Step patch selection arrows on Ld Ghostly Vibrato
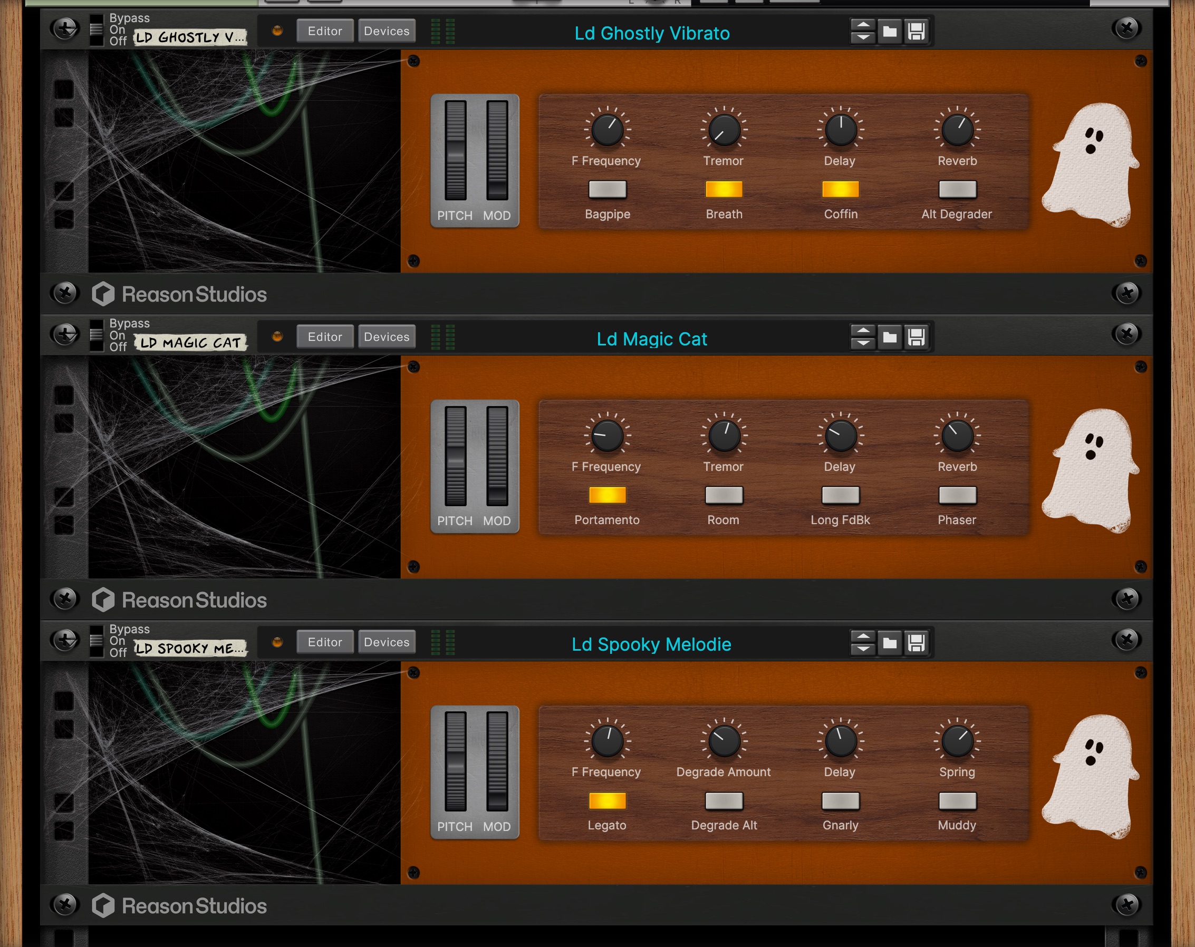The height and width of the screenshot is (947, 1195). click(863, 31)
